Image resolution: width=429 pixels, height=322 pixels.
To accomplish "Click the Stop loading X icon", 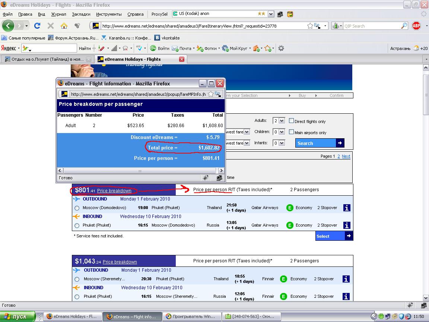I will [x=50, y=26].
